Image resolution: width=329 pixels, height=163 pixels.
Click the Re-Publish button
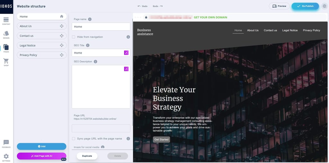click(305, 6)
